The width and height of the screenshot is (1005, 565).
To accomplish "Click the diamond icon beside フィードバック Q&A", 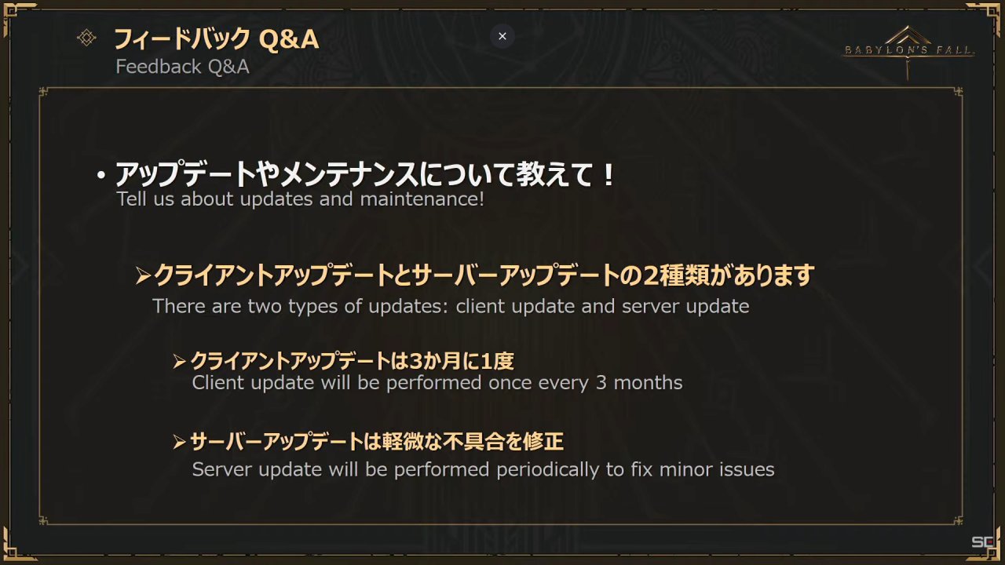I will [x=86, y=38].
